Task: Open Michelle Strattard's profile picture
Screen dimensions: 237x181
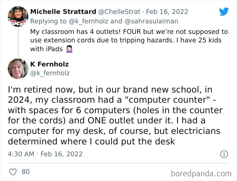Action: [x=18, y=16]
